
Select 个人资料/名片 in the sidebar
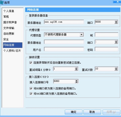(x=12, y=51)
